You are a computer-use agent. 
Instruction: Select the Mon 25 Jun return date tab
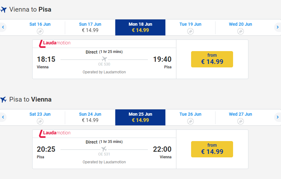(140, 117)
